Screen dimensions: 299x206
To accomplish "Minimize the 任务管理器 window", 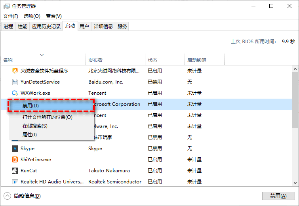I will (x=253, y=6).
